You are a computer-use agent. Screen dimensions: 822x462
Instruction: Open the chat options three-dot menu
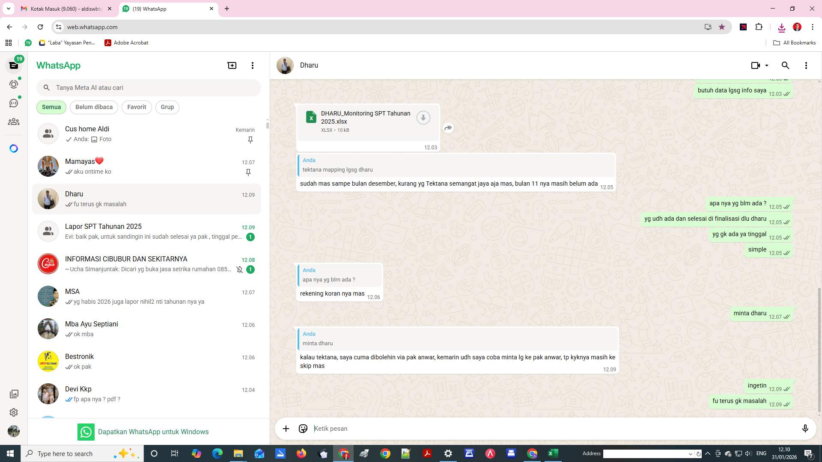point(806,65)
